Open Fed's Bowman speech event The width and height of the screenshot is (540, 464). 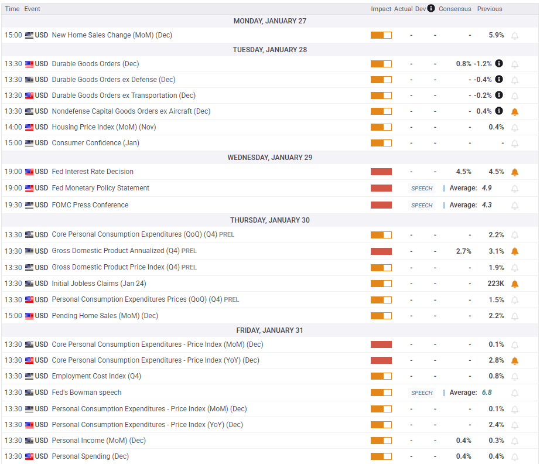click(269, 393)
